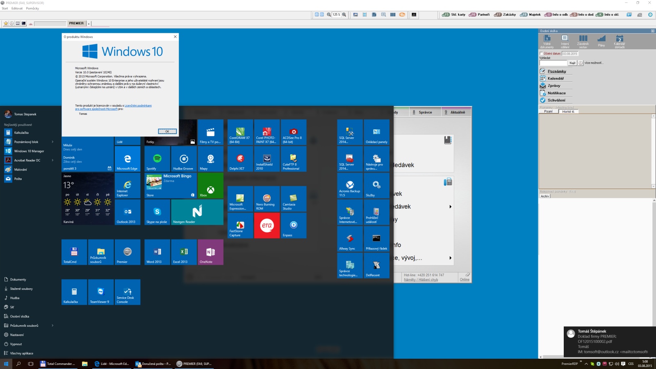Open Kalendář dokladů icon
The width and height of the screenshot is (656, 369).
click(x=620, y=41)
